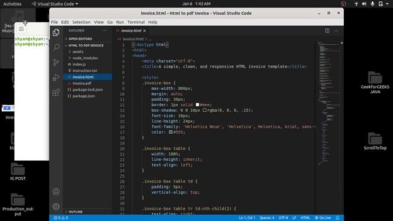Click LF end of line setting
Image resolution: width=393 pixels, height=221 pixels.
(294, 218)
